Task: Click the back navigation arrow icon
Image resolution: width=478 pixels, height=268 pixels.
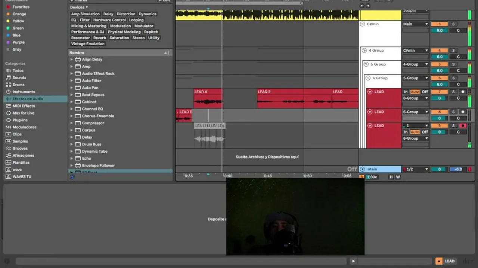Action: point(362,6)
